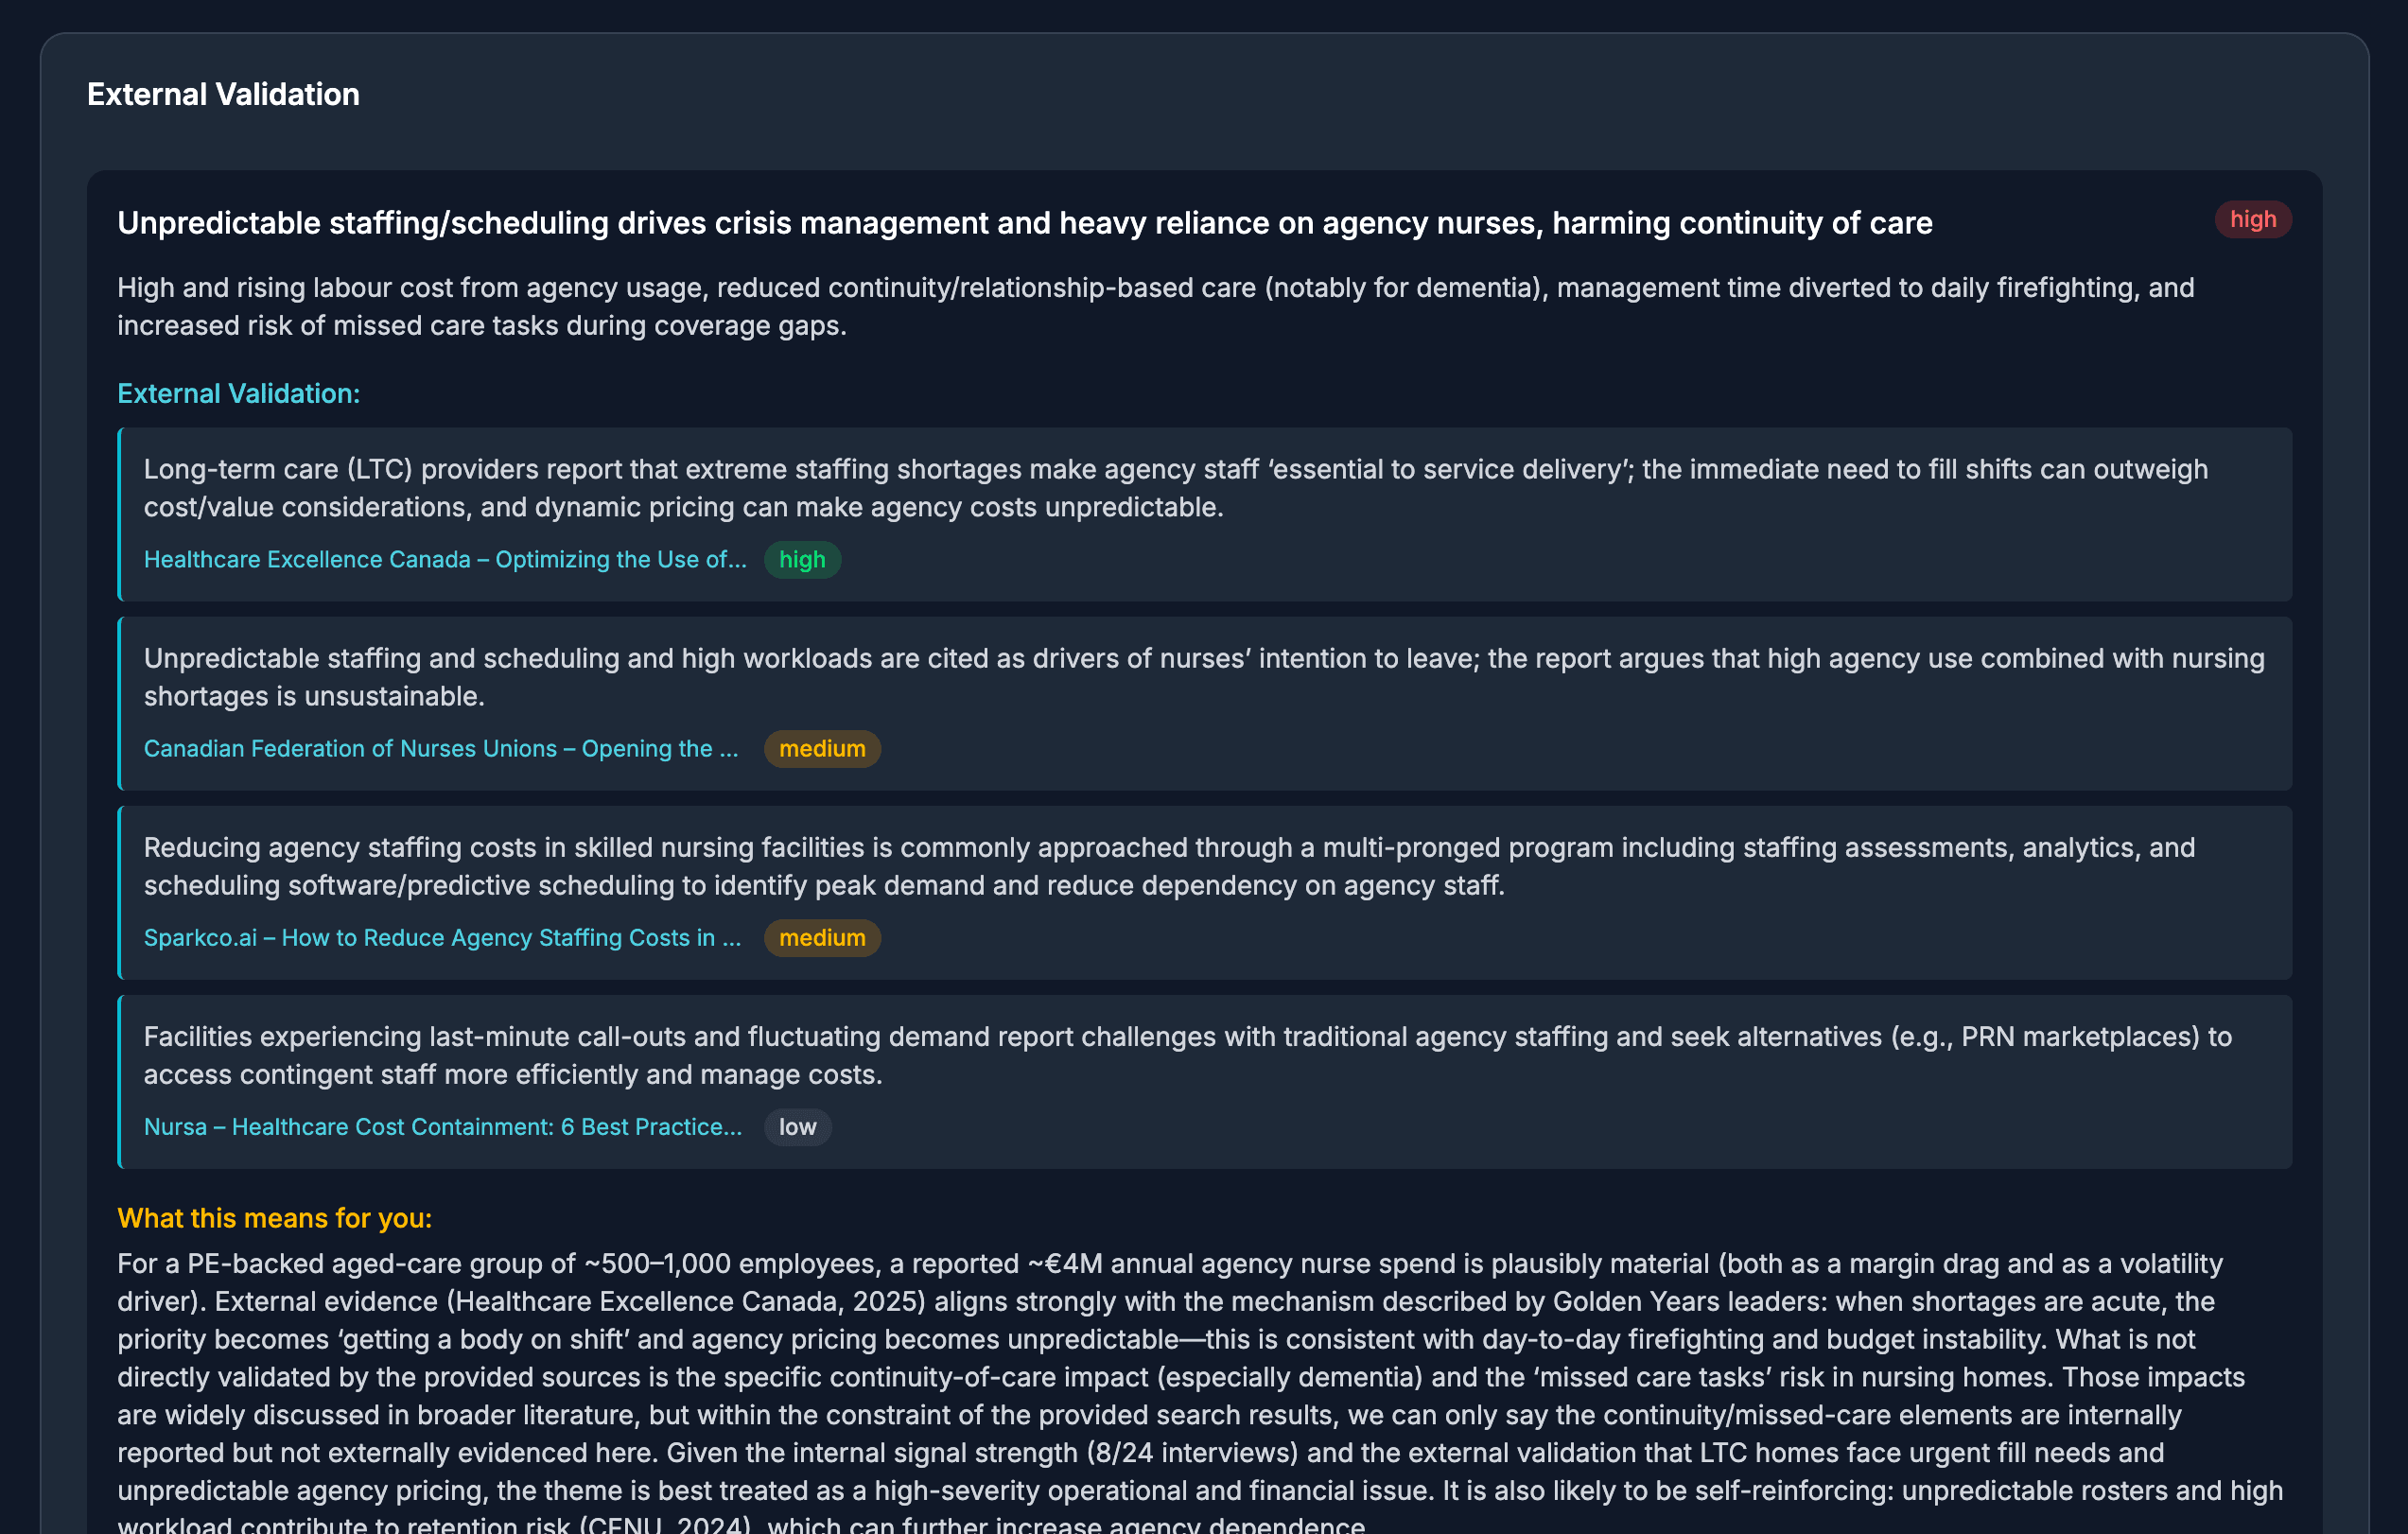This screenshot has width=2408, height=1534.
Task: Click the medium badge on the Sparkco.ai card
Action: click(x=822, y=938)
